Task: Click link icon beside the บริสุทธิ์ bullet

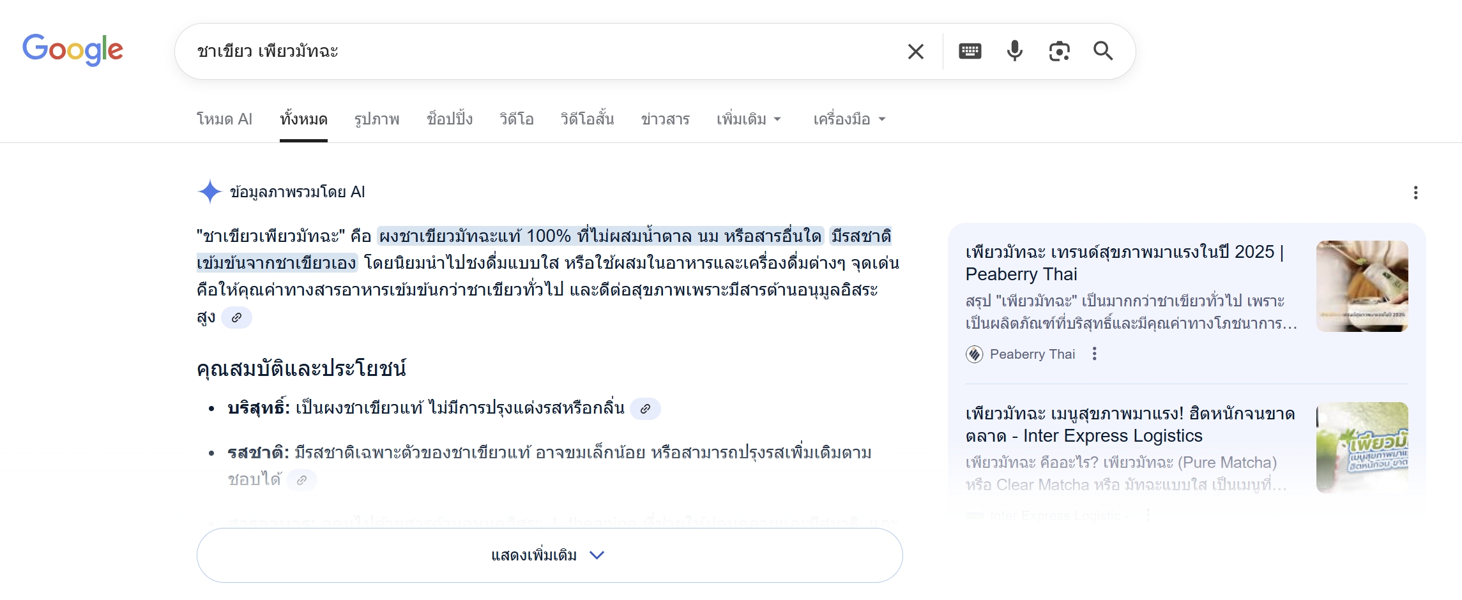Action: tap(645, 409)
